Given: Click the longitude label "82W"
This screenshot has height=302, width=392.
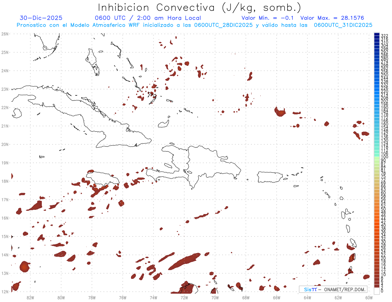Looking at the screenshot, I should (30, 297).
